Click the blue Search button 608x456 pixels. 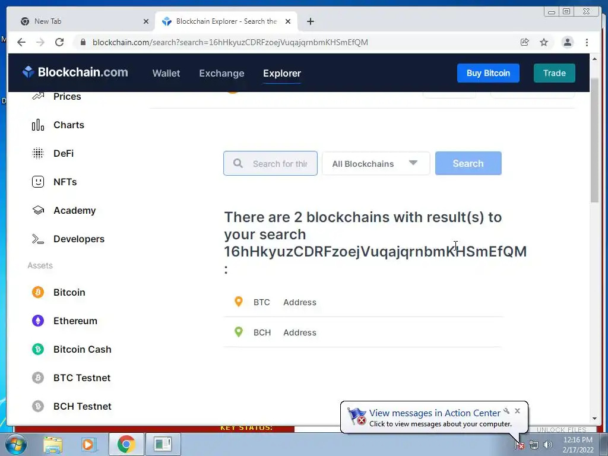pos(468,163)
